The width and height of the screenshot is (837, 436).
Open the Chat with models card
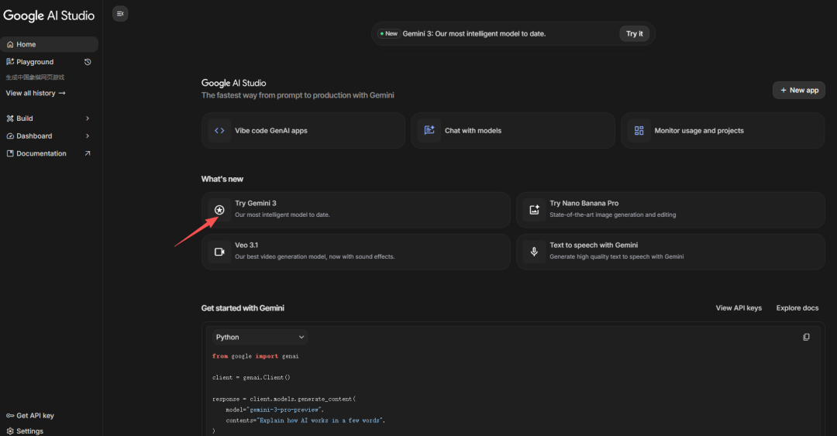point(513,131)
